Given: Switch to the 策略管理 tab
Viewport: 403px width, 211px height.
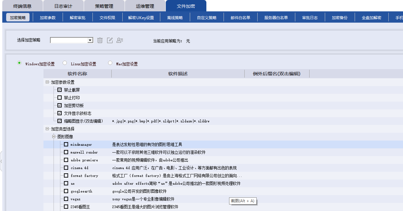Looking at the screenshot, I should point(104,6).
